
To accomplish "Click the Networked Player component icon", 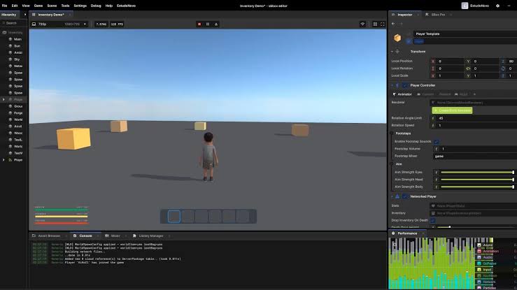I will coord(397,196).
